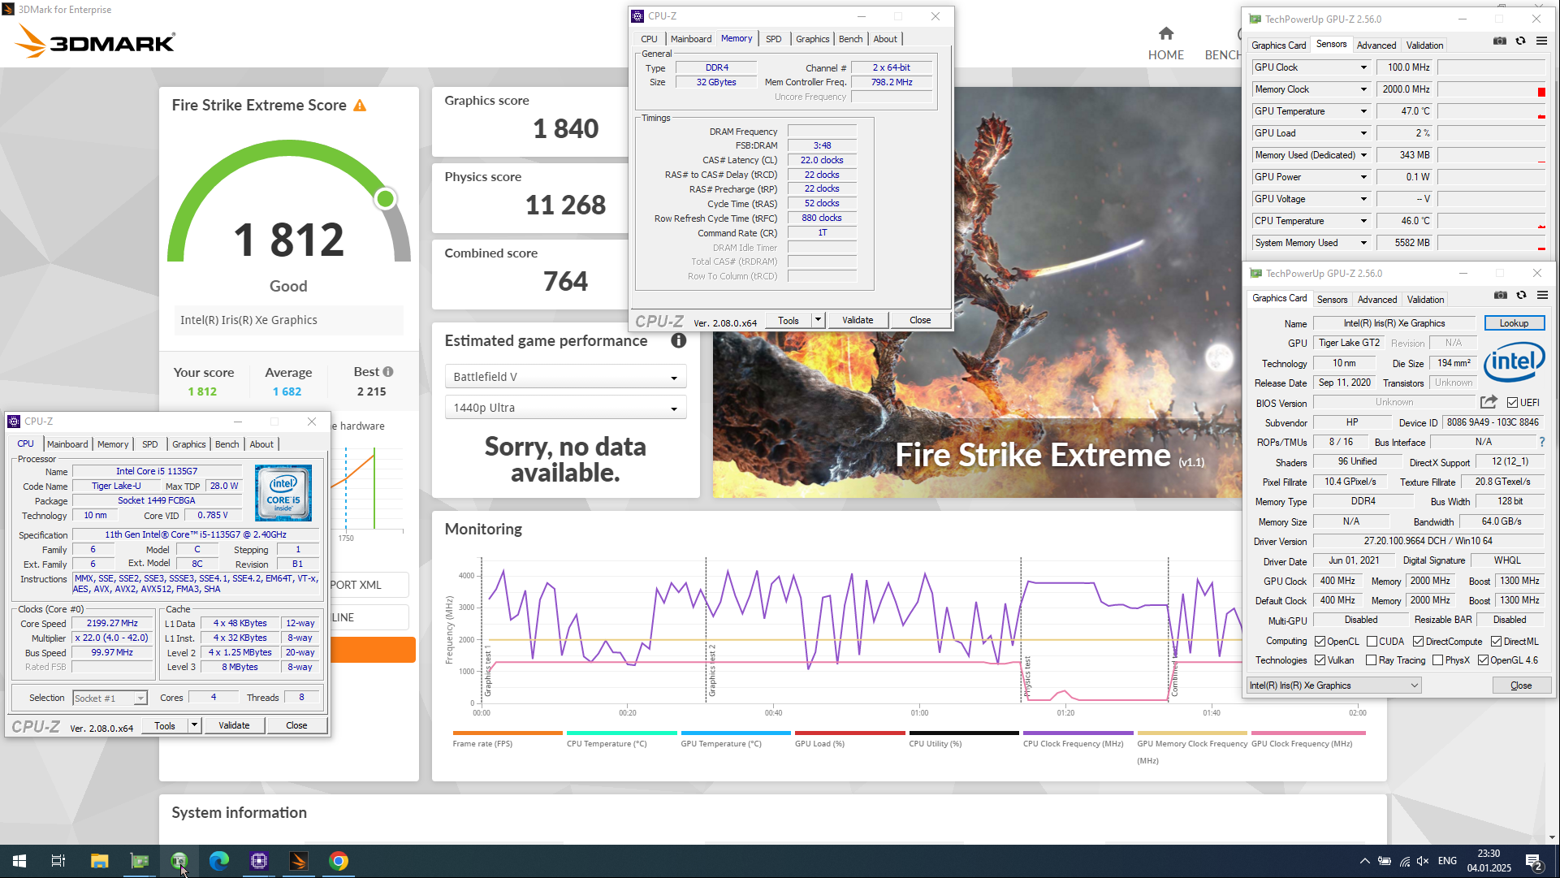Click camera icon in Graphics Card GPU-Z window
Screen dimensions: 1560x878
(x=1501, y=296)
